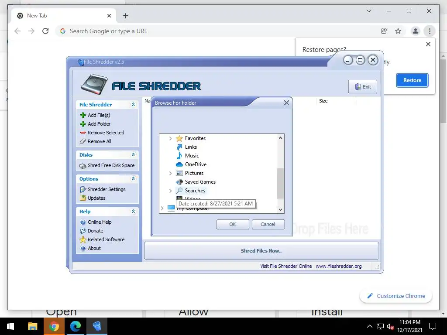Click the Shred Files Now button
The width and height of the screenshot is (447, 335).
[261, 251]
